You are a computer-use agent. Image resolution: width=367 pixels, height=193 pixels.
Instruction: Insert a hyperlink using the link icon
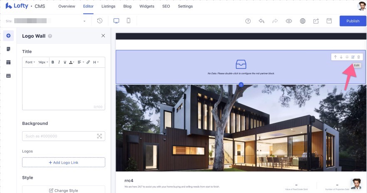point(88,62)
